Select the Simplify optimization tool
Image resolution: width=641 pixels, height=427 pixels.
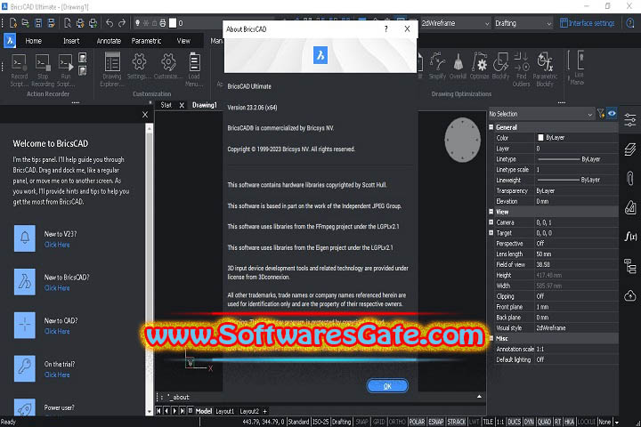pyautogui.click(x=437, y=66)
